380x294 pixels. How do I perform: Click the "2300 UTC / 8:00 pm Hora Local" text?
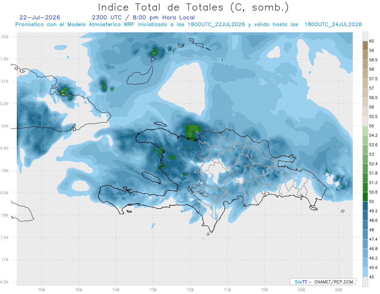tap(143, 17)
